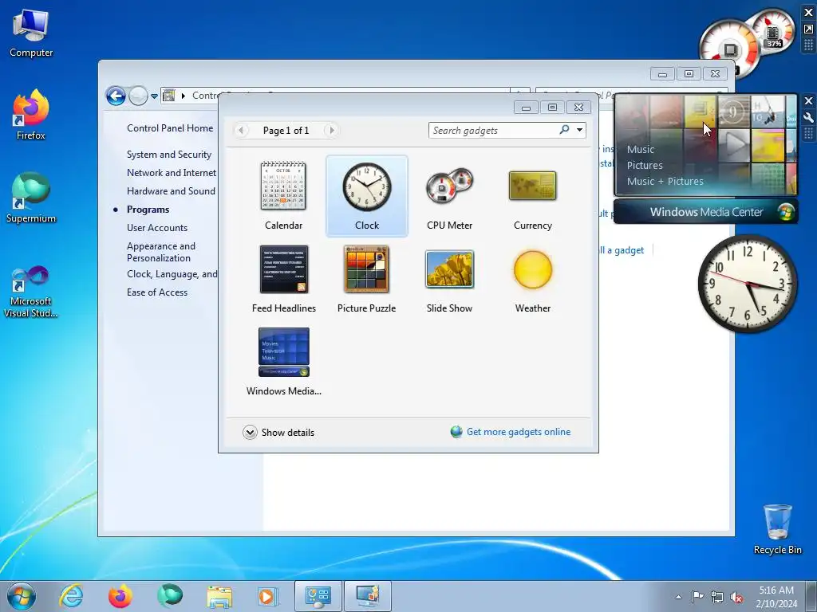
Task: Launch Firefox from taskbar
Action: [x=120, y=596]
